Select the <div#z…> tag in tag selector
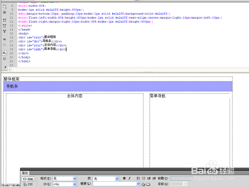Viewport: 249px width, 187px height. pyautogui.click(x=16, y=185)
